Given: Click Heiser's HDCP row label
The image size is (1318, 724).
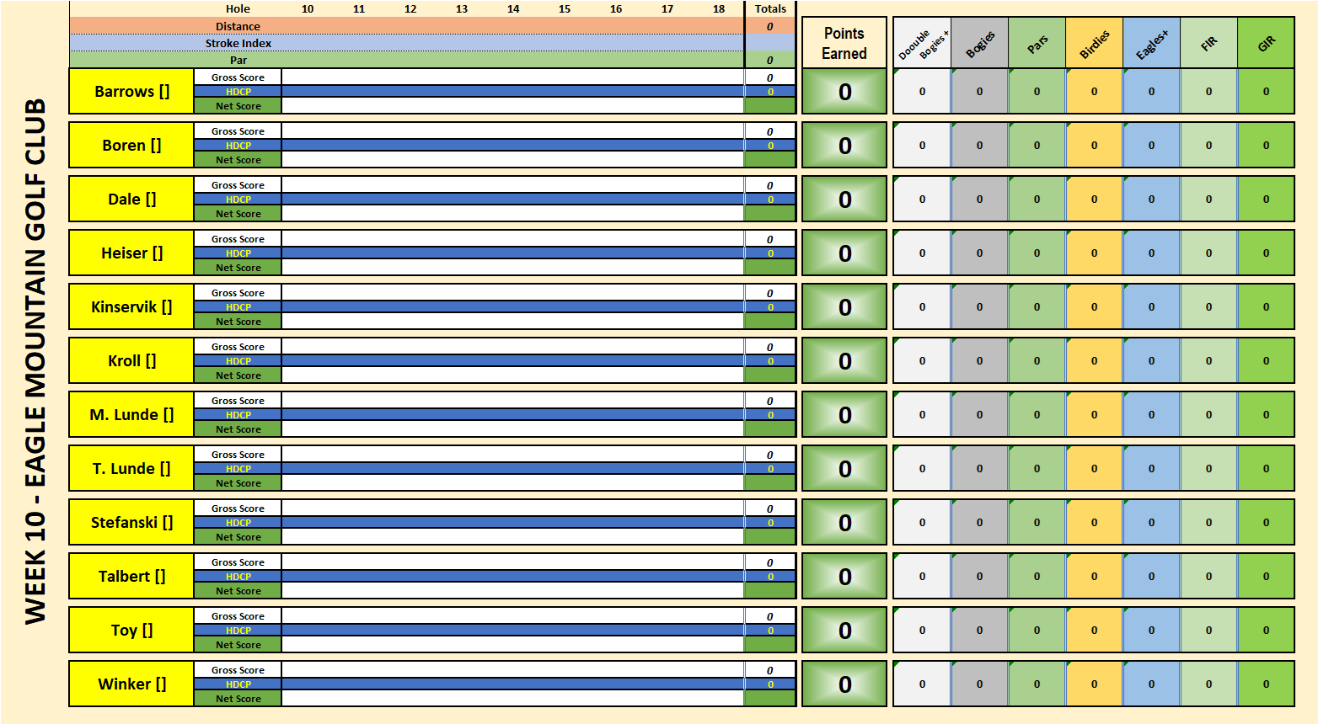Looking at the screenshot, I should (x=238, y=253).
